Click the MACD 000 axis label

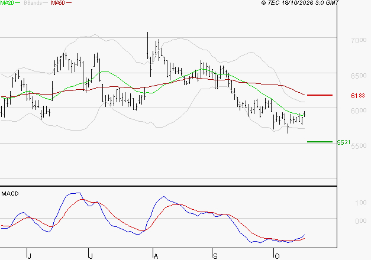pyautogui.click(x=360, y=221)
